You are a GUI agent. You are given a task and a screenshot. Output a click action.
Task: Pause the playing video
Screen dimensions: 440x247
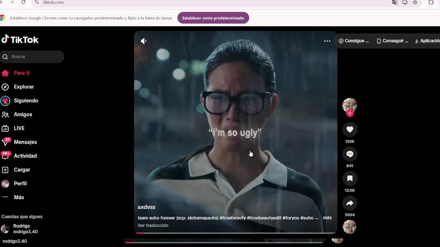pos(235,132)
